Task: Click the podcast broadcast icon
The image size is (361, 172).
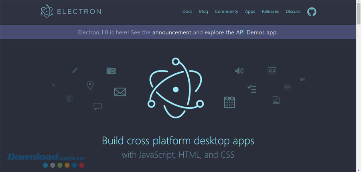Action: pos(69,98)
